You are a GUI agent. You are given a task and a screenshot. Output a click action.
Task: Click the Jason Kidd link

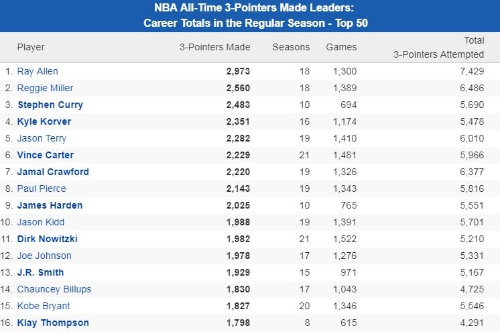(41, 222)
